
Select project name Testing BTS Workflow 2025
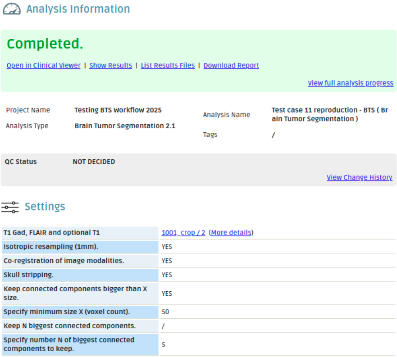(x=118, y=110)
